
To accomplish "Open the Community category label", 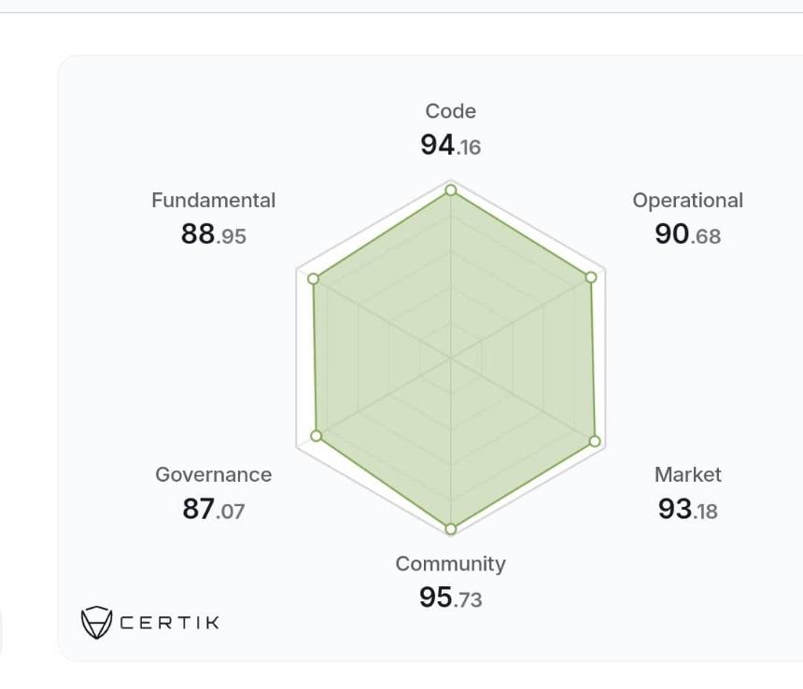I will tap(451, 564).
